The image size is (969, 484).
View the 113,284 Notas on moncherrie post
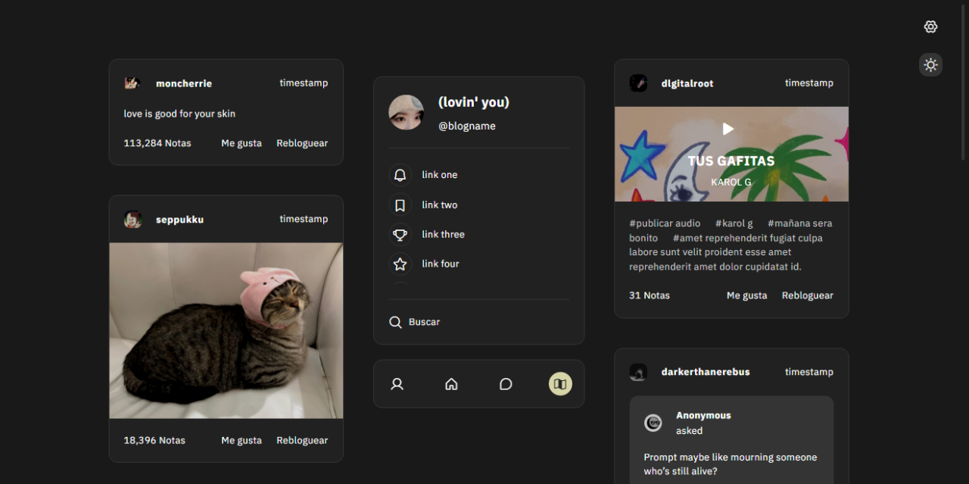pos(157,143)
